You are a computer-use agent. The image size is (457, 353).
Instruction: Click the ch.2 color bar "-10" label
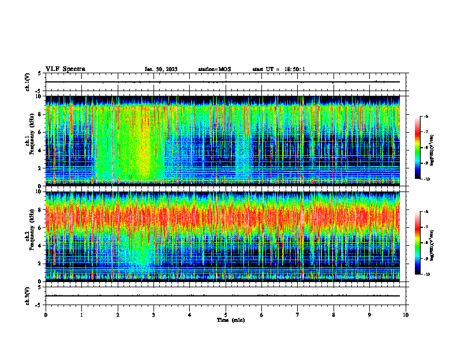click(x=426, y=275)
